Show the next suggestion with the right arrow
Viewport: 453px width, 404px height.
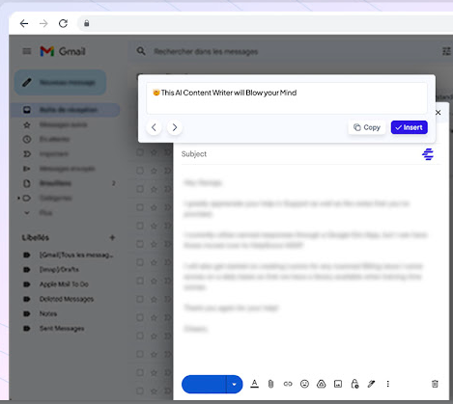tap(175, 127)
